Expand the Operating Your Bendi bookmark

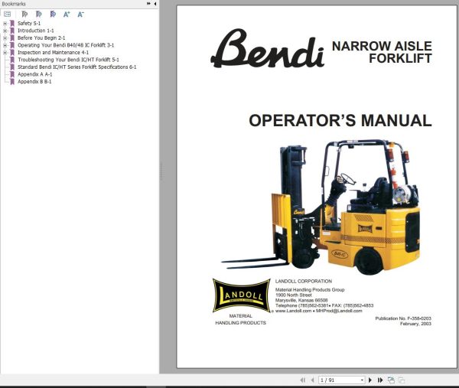(5, 45)
